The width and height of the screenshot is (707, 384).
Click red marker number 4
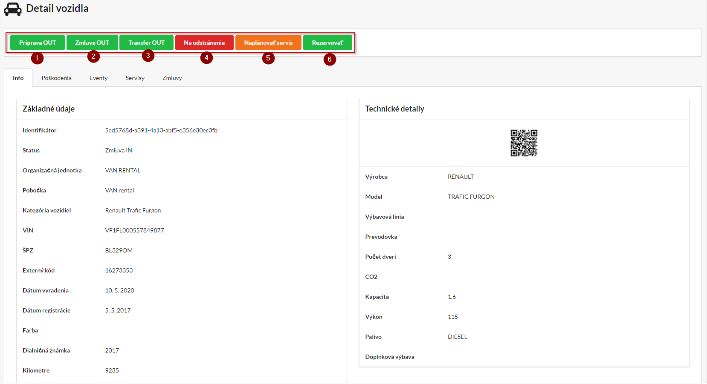pyautogui.click(x=206, y=57)
